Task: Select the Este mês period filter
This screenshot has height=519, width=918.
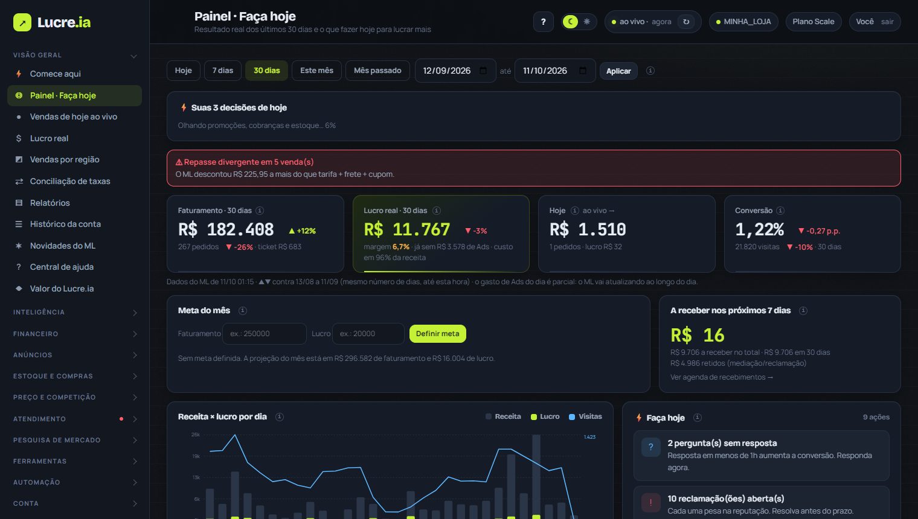Action: (316, 71)
